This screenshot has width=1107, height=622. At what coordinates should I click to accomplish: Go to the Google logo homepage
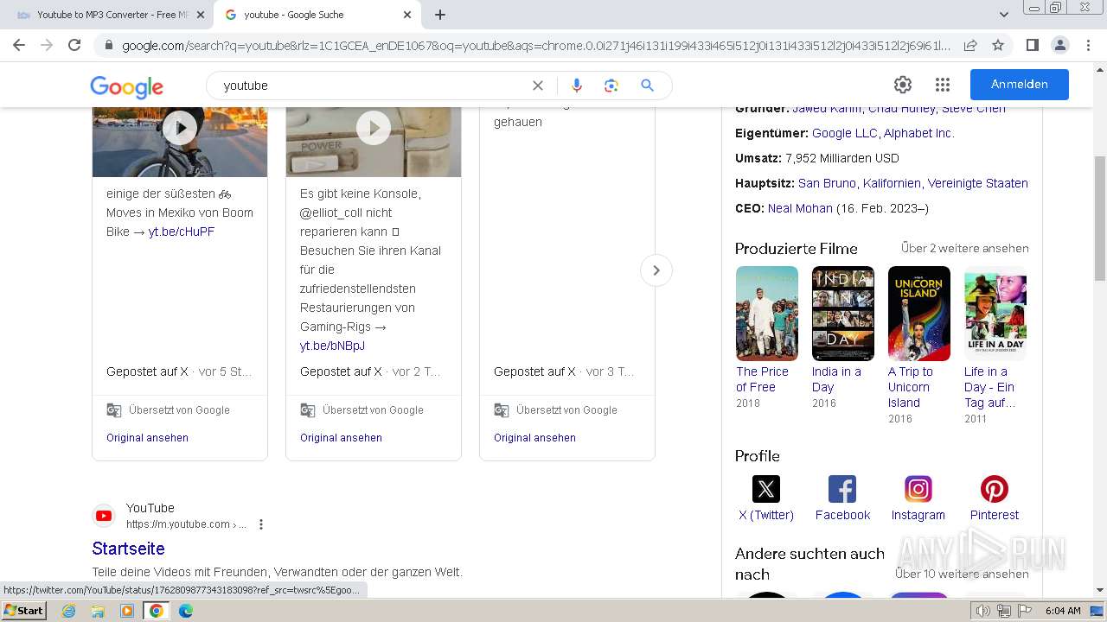click(126, 86)
